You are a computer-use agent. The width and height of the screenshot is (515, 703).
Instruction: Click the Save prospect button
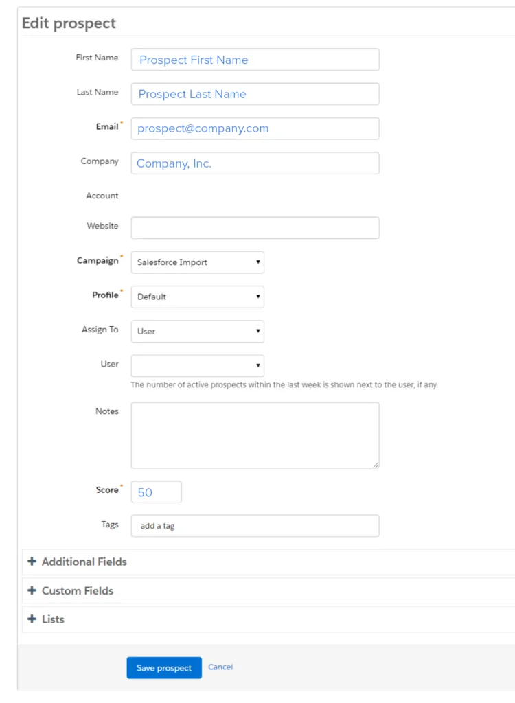164,667
